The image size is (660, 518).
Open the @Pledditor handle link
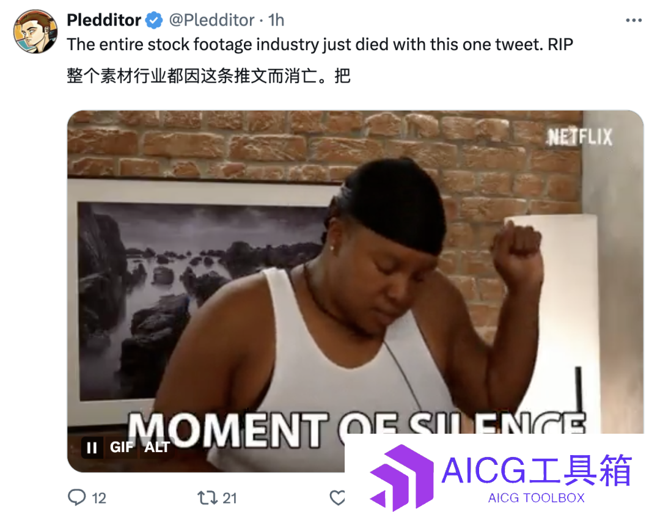[x=211, y=20]
